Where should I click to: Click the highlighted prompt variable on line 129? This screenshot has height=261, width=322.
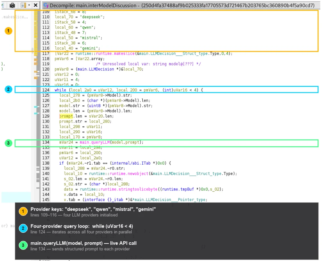click(66, 116)
